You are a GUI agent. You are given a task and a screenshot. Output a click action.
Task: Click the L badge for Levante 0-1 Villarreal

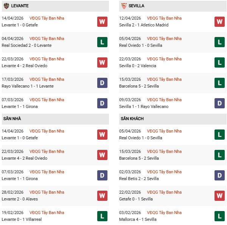coord(102,216)
